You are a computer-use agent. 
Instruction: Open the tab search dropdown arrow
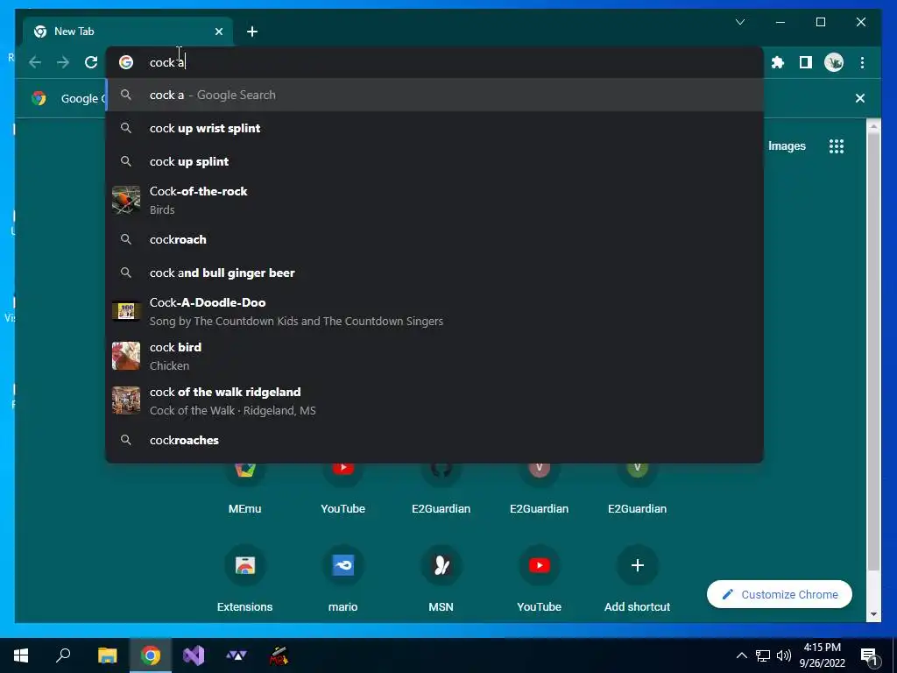coord(739,22)
